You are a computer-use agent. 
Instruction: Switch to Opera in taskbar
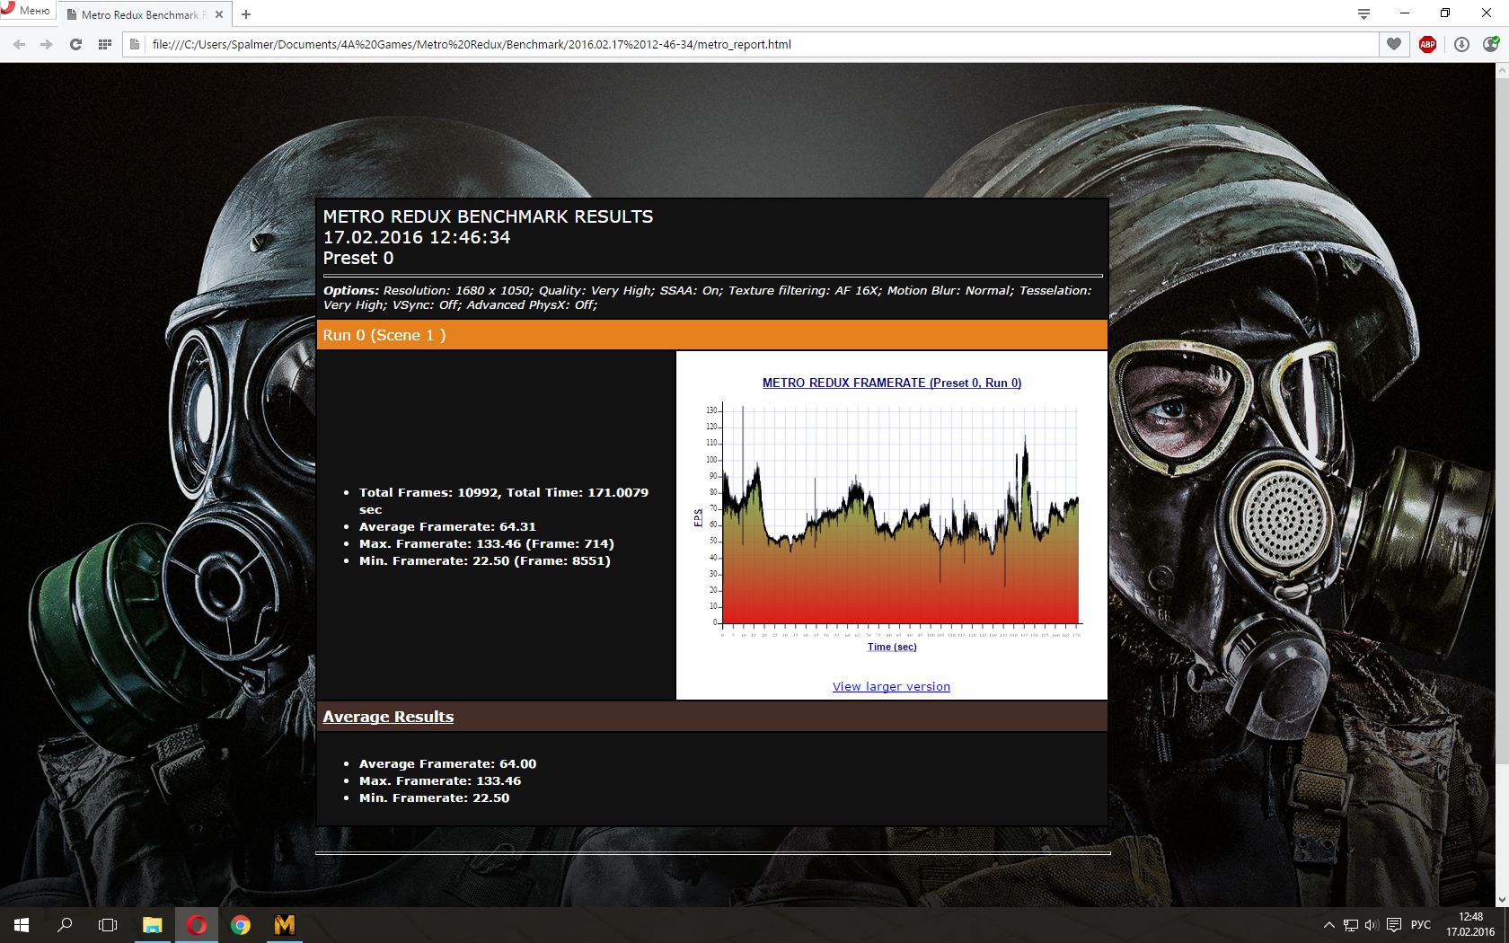tap(196, 925)
